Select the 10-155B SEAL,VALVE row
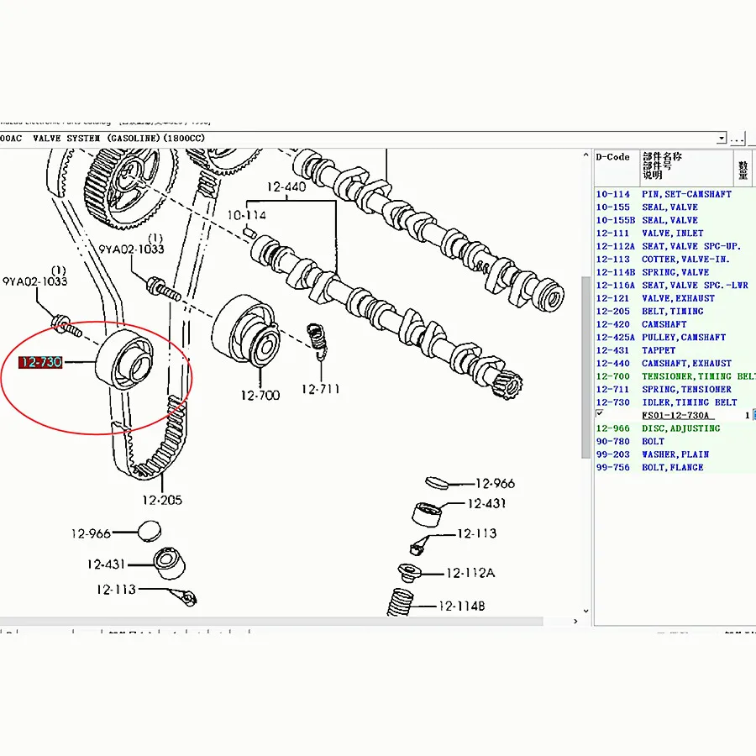 [675, 220]
